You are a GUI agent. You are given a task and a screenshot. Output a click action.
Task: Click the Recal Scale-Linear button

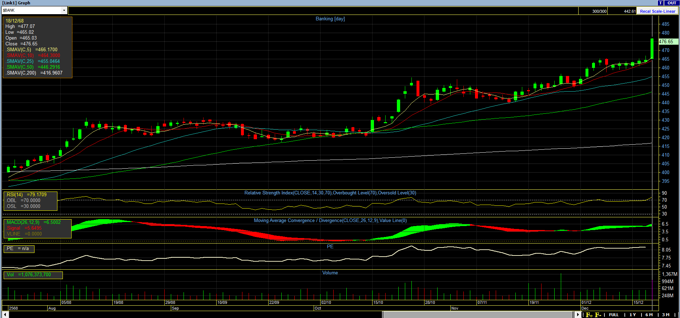[657, 11]
